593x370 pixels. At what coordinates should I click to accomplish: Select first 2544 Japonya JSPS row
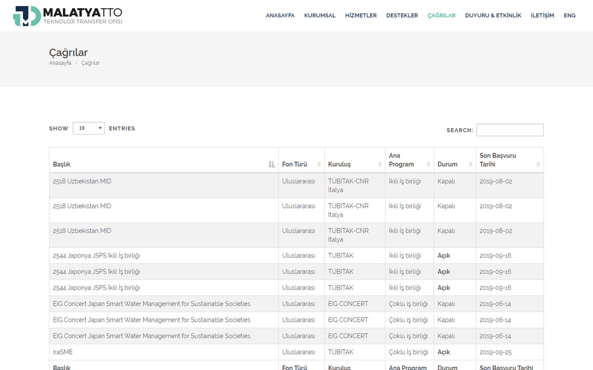click(96, 255)
